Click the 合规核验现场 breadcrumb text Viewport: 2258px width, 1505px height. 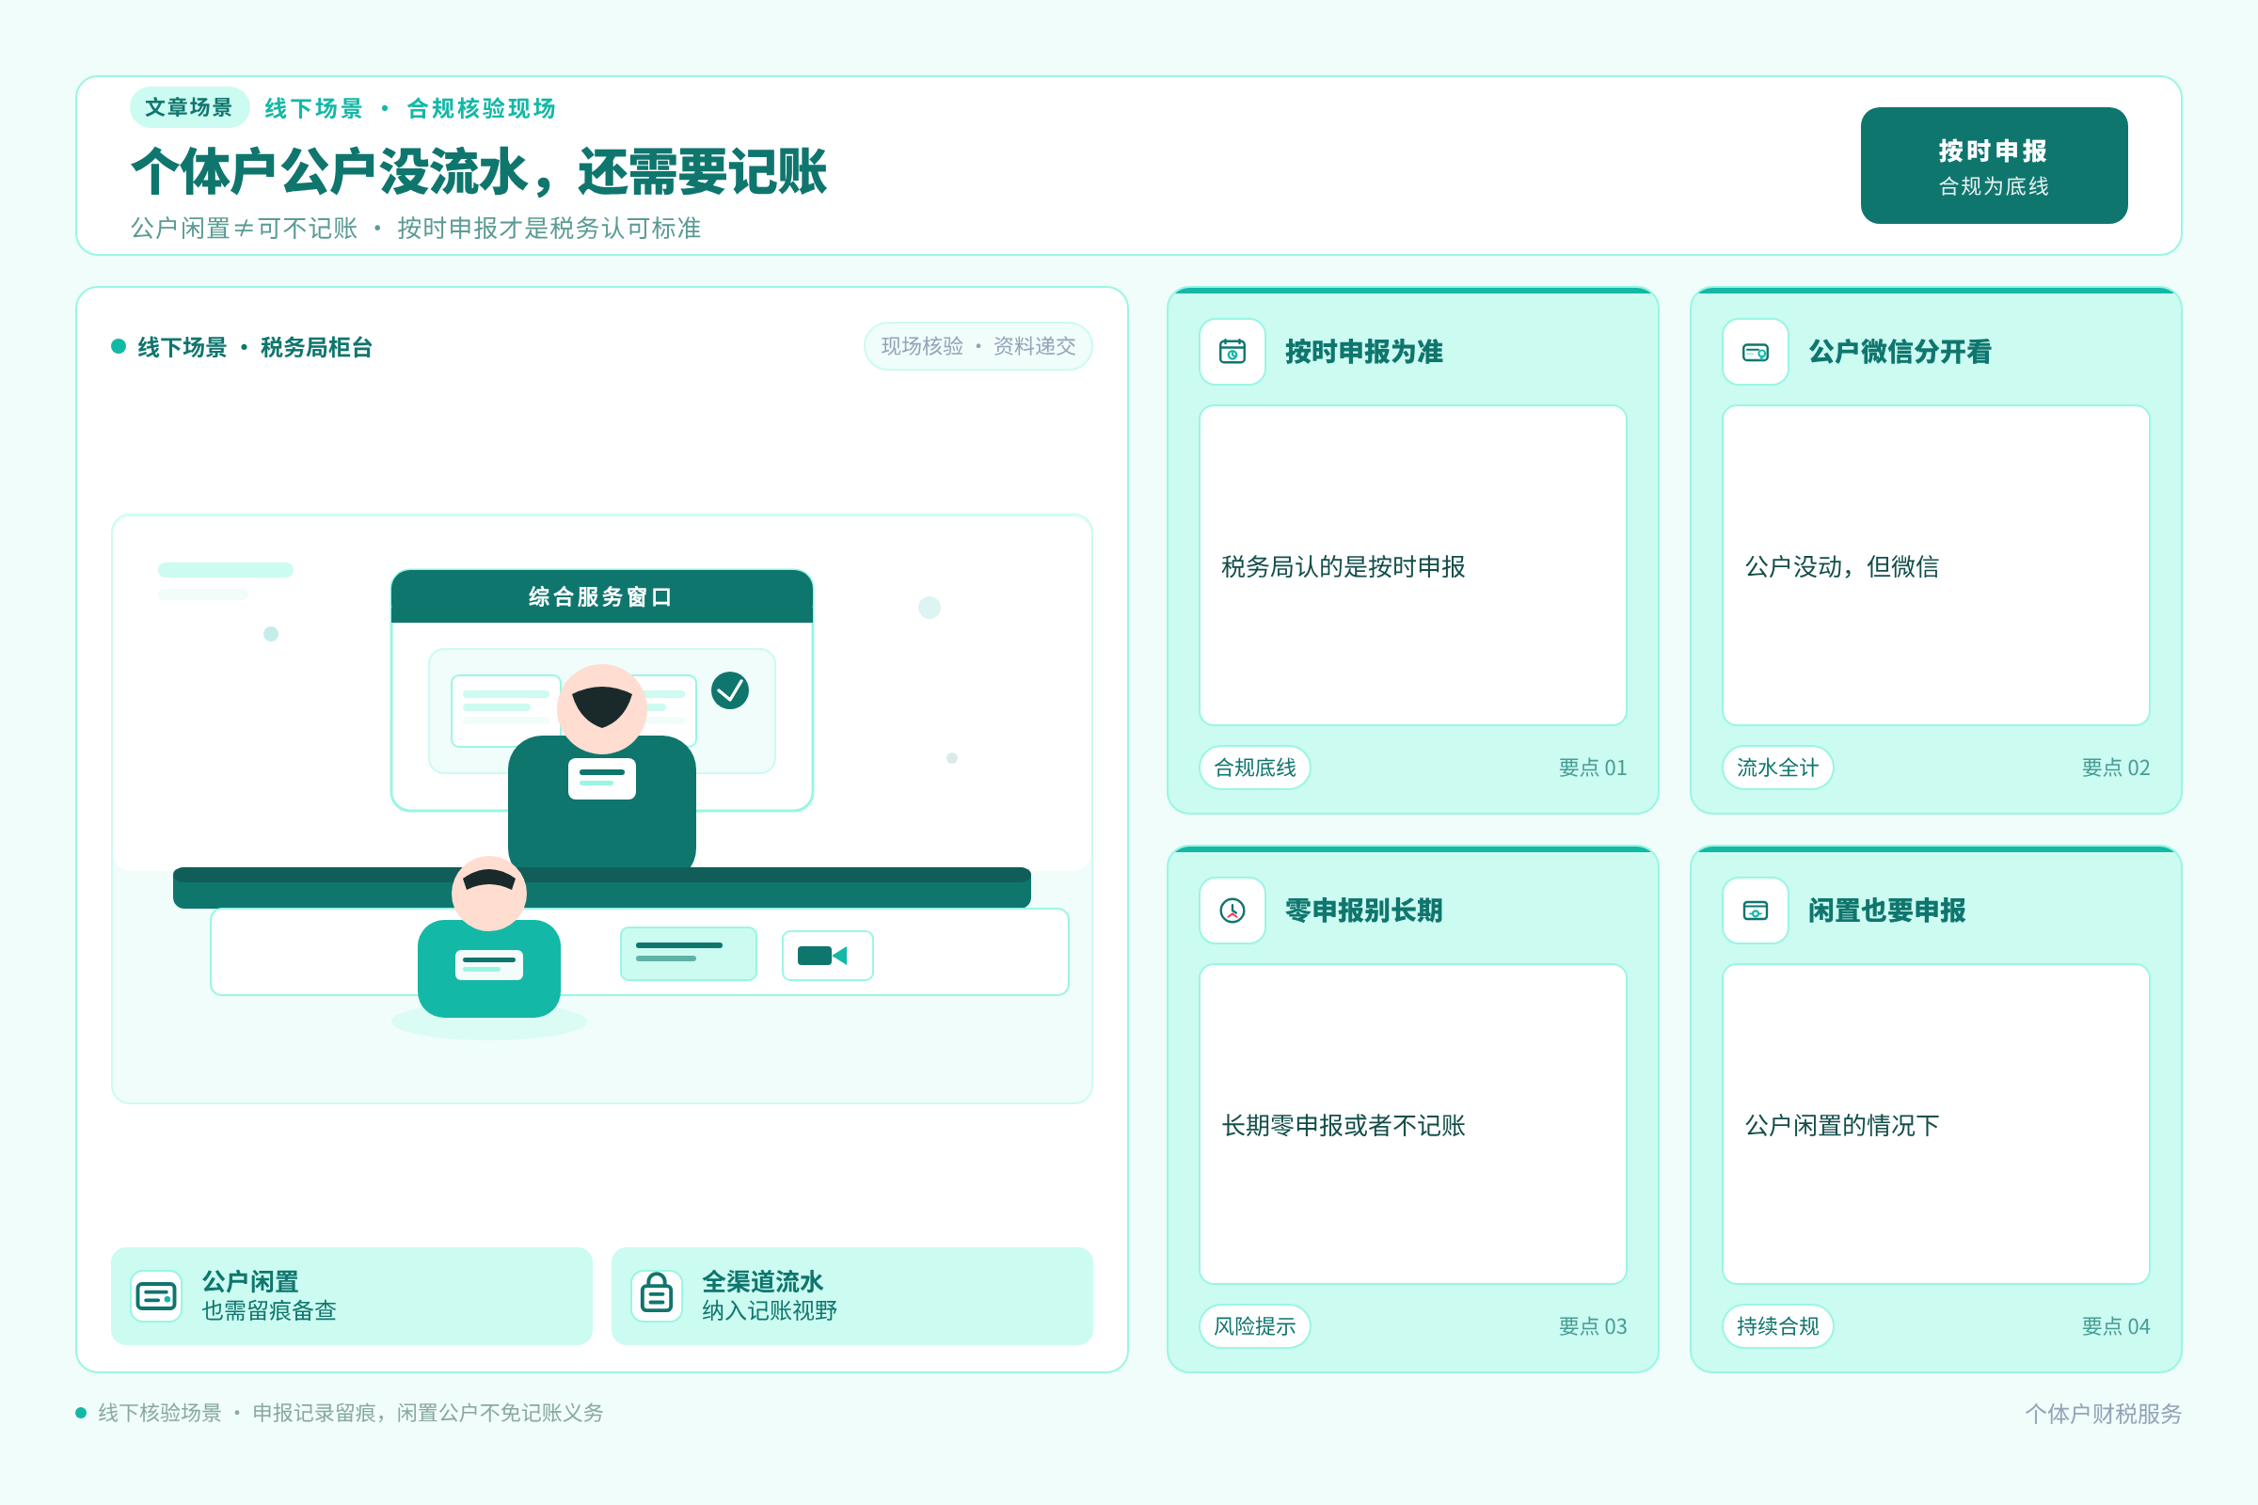[x=481, y=108]
